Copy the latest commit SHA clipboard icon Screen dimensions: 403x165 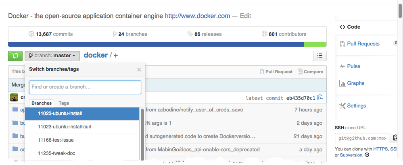point(320,98)
